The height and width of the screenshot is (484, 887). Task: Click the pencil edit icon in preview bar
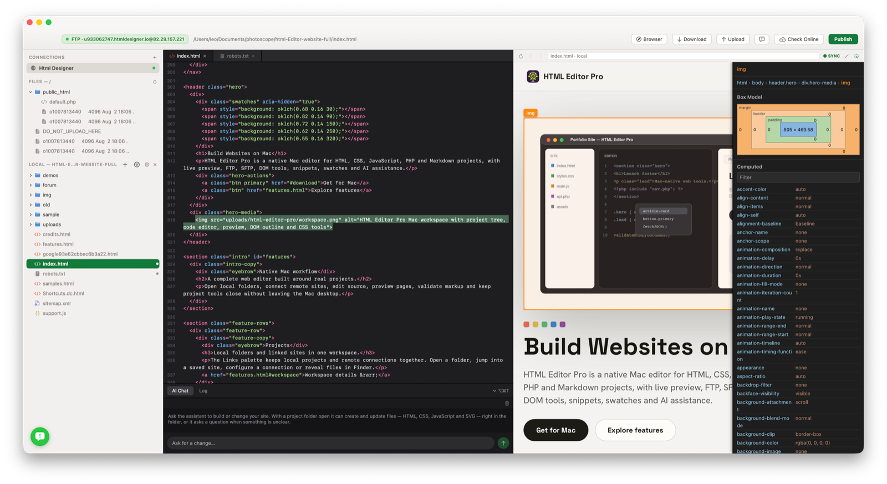tap(847, 56)
